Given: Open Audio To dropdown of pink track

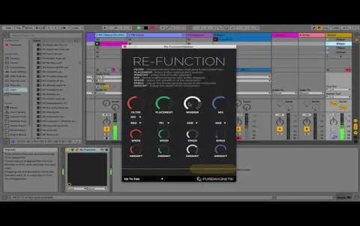Looking at the screenshot, I should tap(311, 93).
